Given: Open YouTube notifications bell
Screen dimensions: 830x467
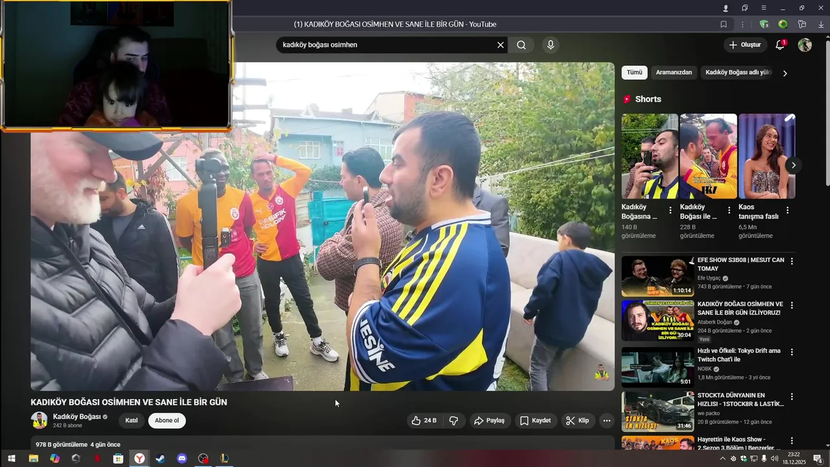Looking at the screenshot, I should [x=781, y=45].
